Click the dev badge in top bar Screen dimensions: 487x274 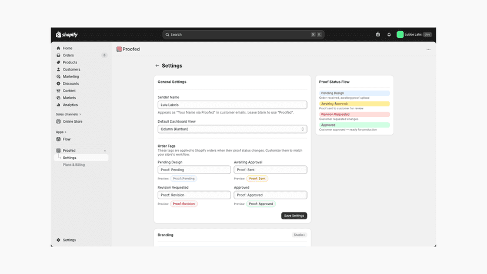coord(428,35)
